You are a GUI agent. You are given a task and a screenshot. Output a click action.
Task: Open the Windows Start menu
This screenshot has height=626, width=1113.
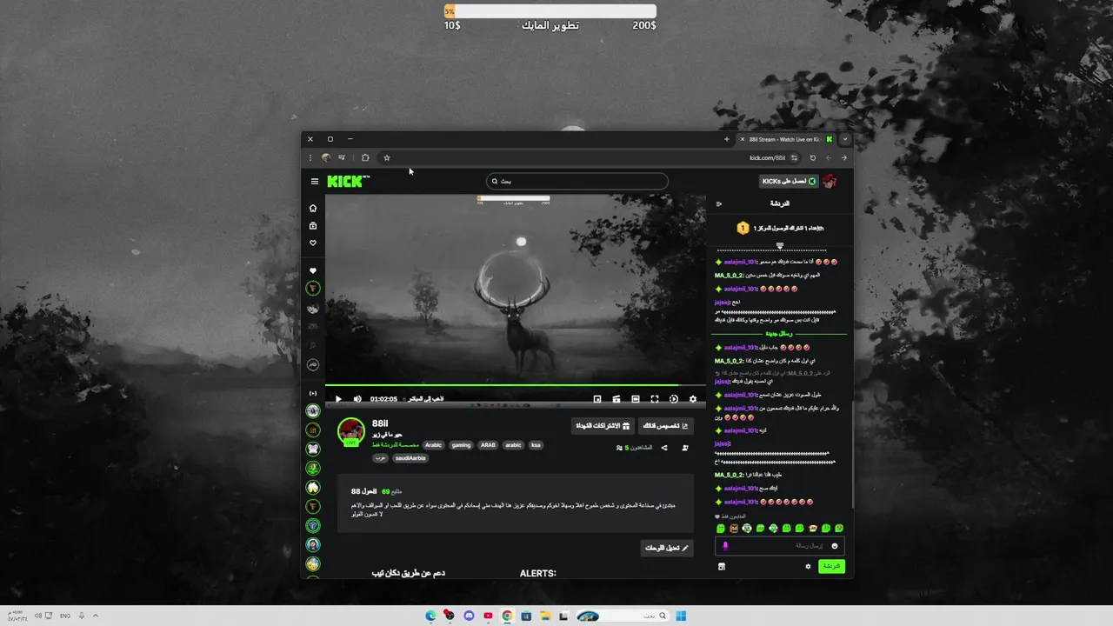(681, 616)
